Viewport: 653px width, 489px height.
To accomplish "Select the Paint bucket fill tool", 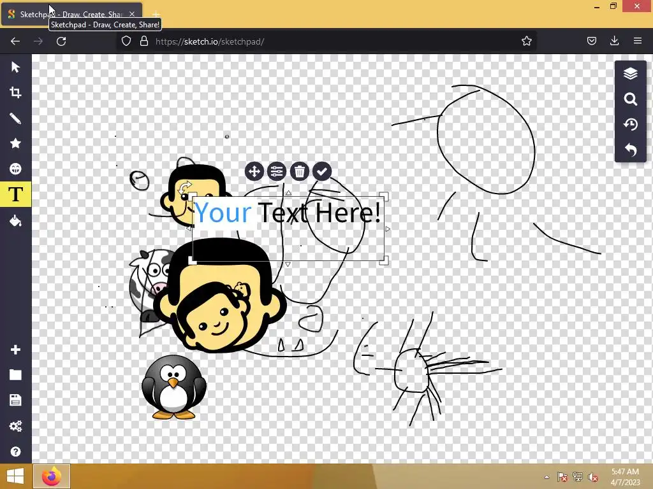I will tap(15, 220).
